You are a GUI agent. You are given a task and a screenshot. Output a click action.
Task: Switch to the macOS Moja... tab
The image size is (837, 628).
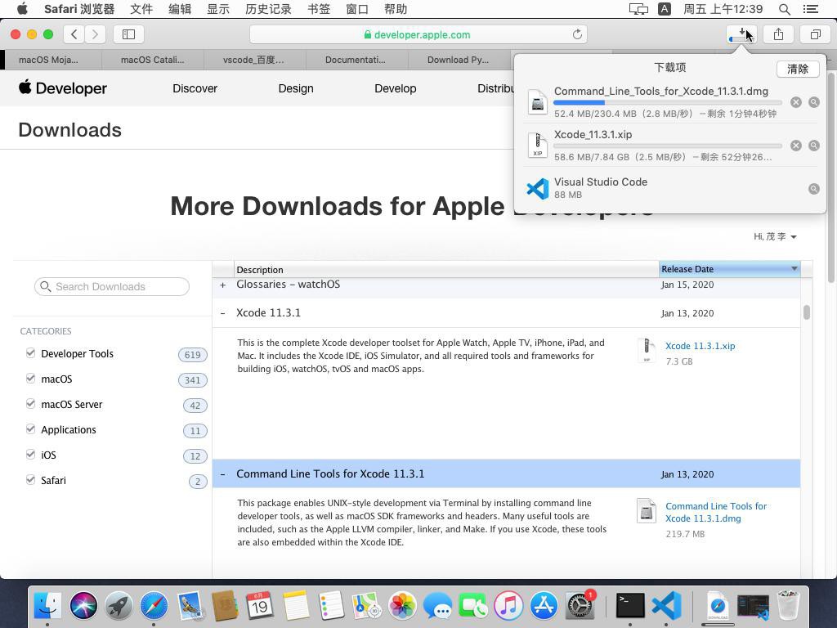click(x=51, y=60)
